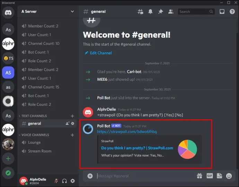Open 'Do you think I am pretty?' embed title
The image size is (239, 187).
137,148
